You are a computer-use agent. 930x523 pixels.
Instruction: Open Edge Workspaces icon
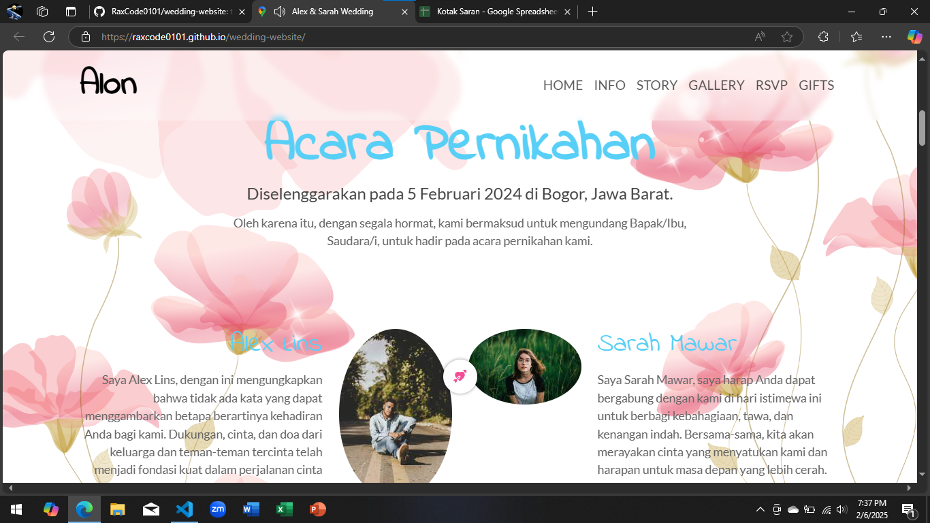click(x=42, y=12)
